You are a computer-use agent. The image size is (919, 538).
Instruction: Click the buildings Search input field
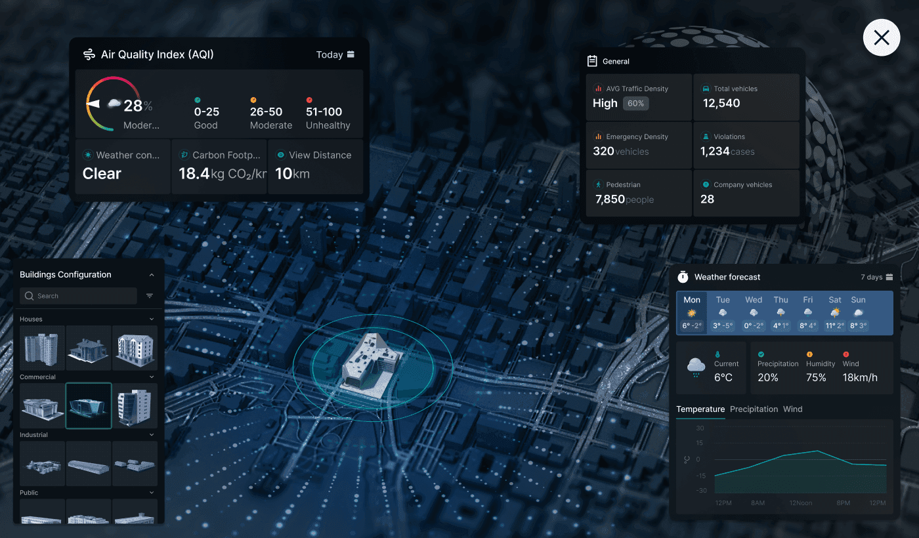click(79, 296)
